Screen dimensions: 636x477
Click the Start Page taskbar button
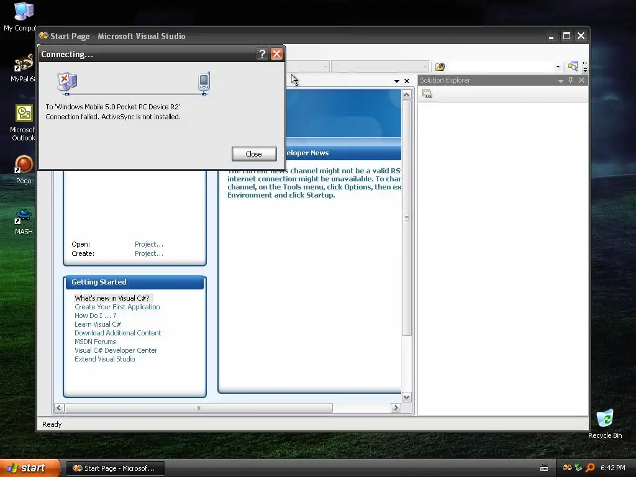click(115, 468)
